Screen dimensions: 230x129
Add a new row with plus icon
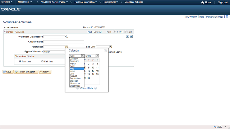[x=128, y=37]
